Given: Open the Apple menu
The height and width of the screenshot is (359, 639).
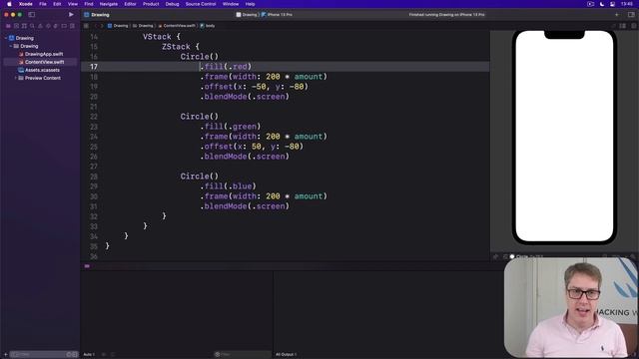Looking at the screenshot, I should click(9, 4).
